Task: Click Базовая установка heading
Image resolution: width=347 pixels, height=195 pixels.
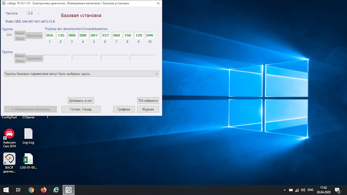Action: click(x=81, y=16)
